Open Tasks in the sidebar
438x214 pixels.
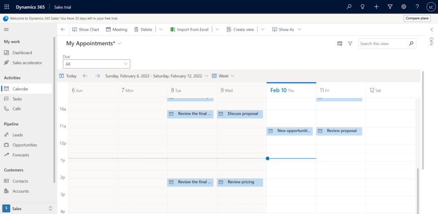click(26, 99)
